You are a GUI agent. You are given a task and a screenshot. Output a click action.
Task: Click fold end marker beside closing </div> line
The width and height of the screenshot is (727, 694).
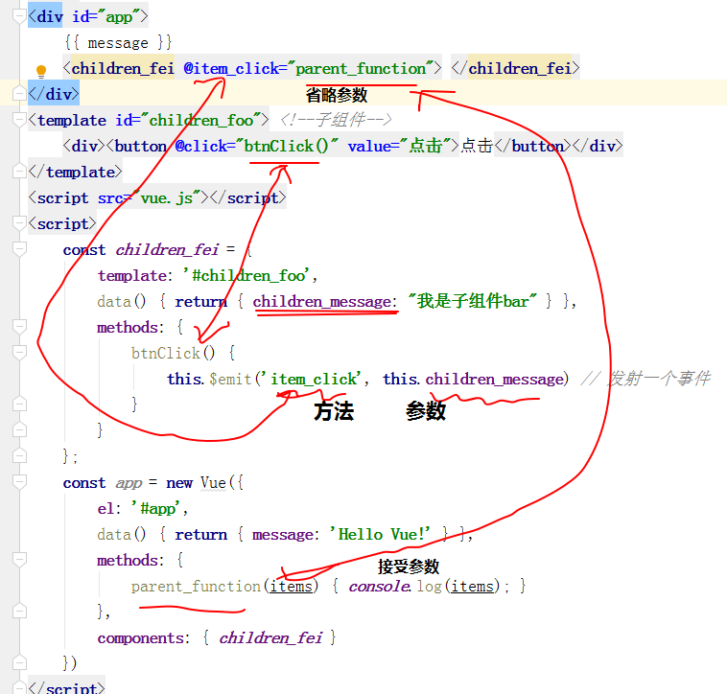click(x=19, y=94)
